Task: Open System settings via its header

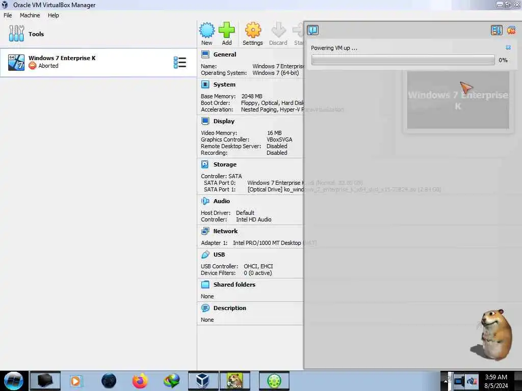Action: coord(224,85)
